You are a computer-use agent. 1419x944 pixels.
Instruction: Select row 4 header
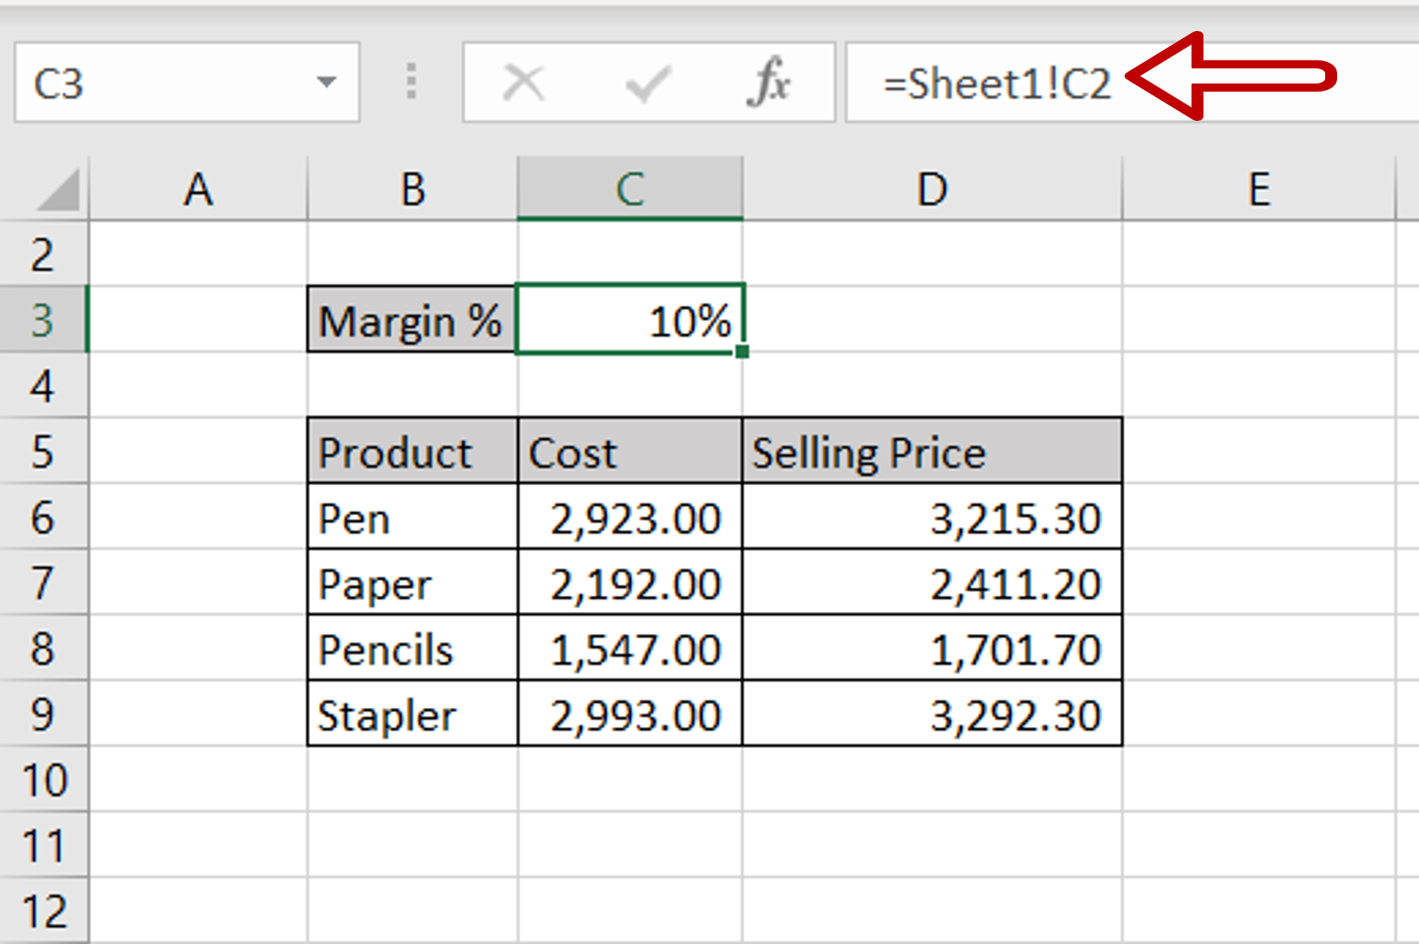pos(44,386)
